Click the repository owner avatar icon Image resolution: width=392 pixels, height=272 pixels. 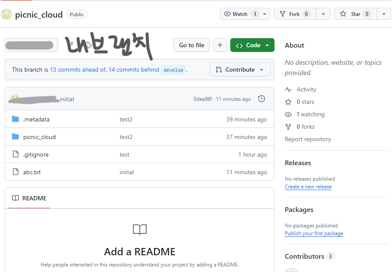click(6, 14)
